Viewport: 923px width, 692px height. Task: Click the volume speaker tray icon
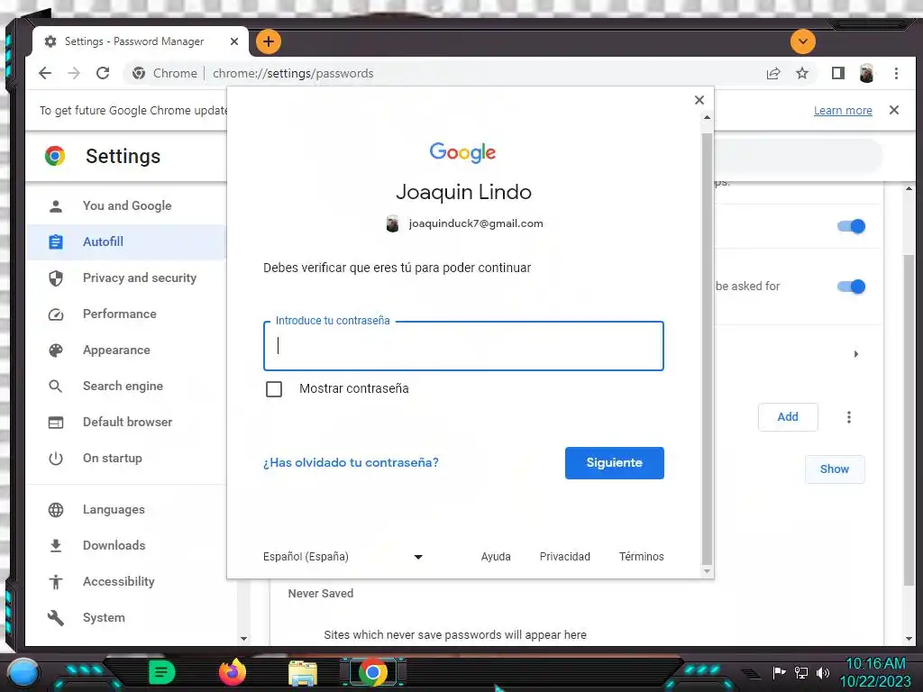pos(822,672)
